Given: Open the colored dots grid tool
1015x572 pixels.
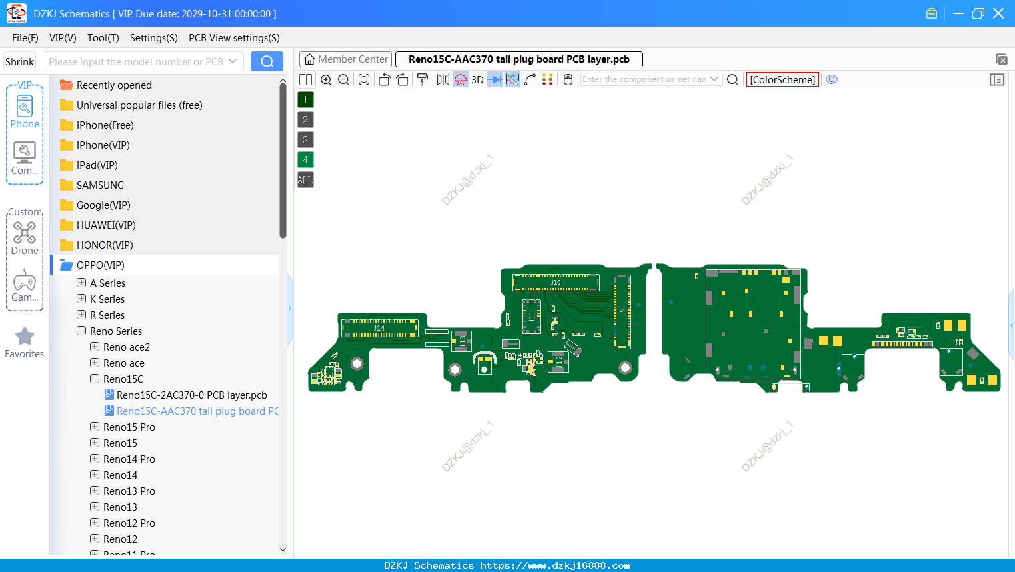Looking at the screenshot, I should pos(548,79).
